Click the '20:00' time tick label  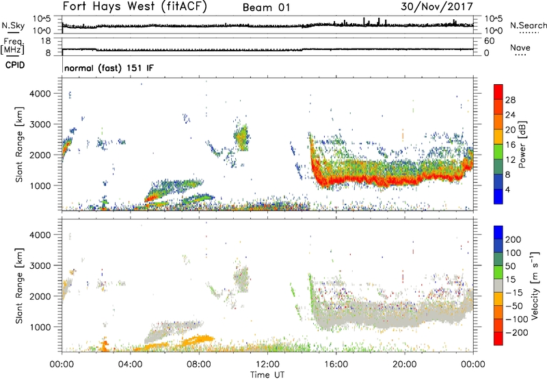[x=404, y=365]
